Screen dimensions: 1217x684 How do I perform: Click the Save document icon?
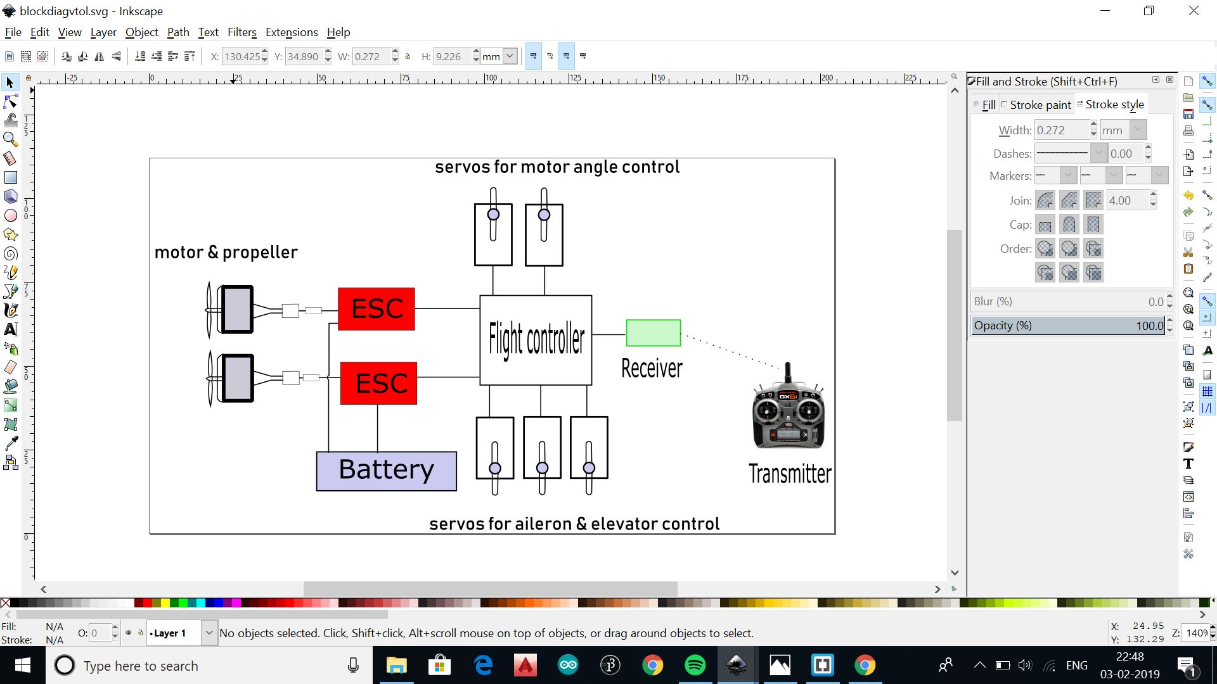(1188, 114)
